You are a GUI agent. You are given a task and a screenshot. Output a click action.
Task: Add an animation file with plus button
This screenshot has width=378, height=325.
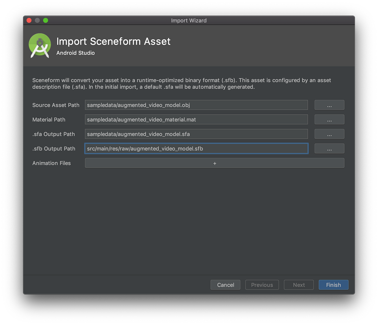(214, 163)
